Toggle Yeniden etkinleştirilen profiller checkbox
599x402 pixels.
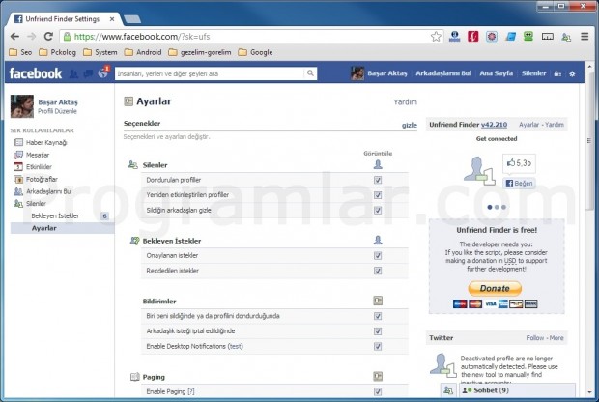tap(378, 195)
